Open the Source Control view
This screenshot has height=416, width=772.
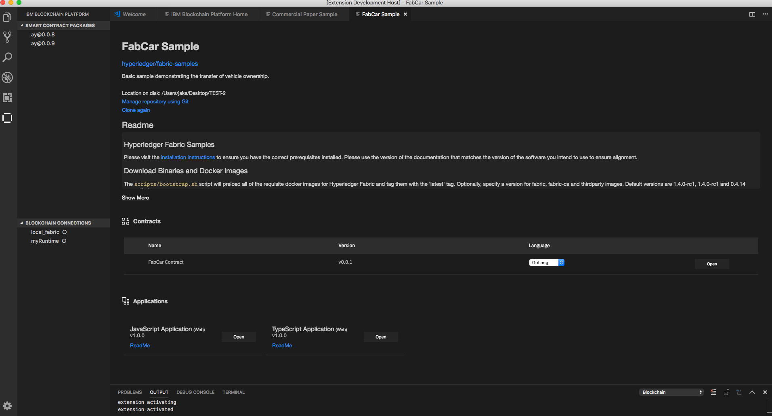[7, 37]
